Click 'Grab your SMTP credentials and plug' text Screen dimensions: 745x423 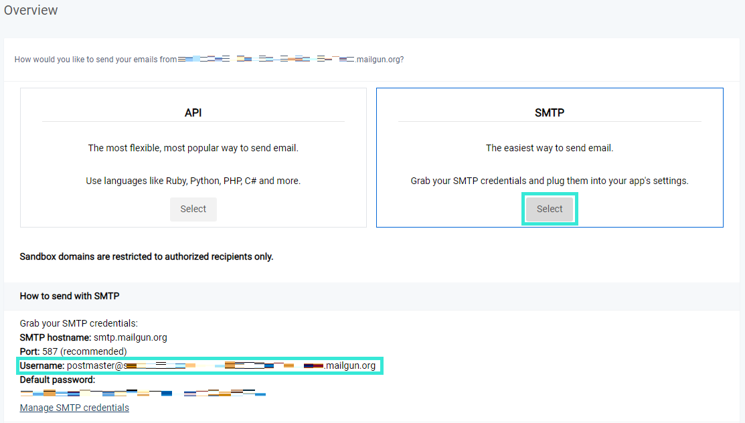coord(550,181)
